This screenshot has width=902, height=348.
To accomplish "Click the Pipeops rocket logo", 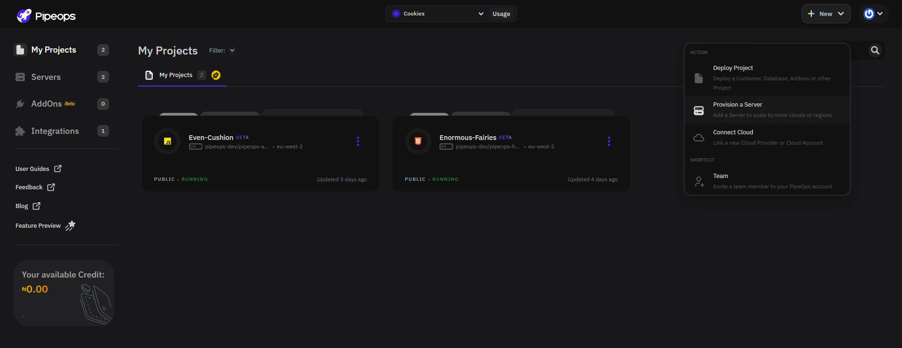I will (24, 15).
